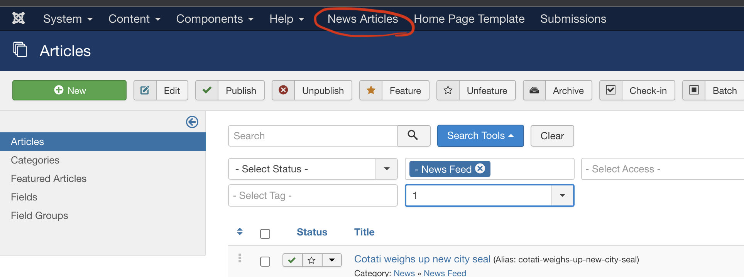The width and height of the screenshot is (744, 277).
Task: Click the Archive tray icon
Action: (x=534, y=90)
